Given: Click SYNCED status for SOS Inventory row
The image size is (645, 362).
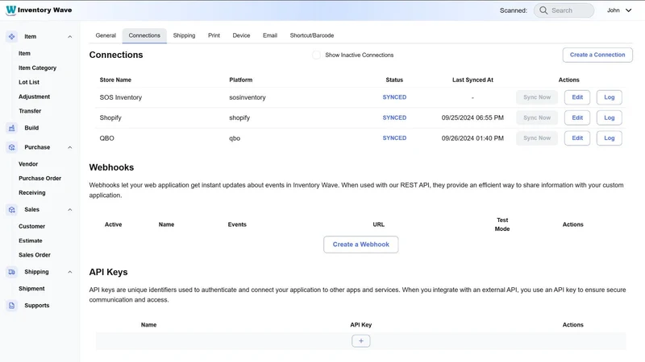Looking at the screenshot, I should (394, 97).
